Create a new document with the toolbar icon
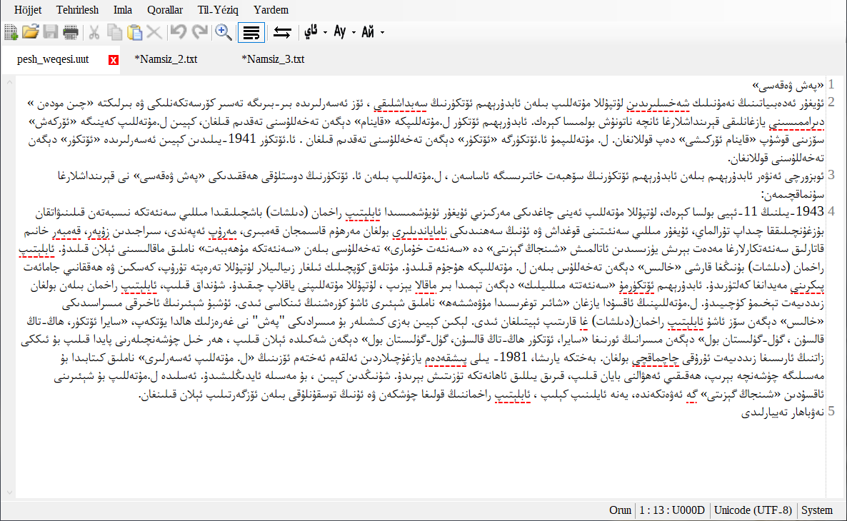The image size is (847, 521). 11,32
